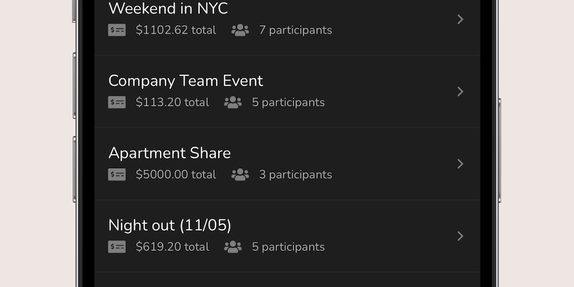Select the Company Team Event title

pos(186,81)
